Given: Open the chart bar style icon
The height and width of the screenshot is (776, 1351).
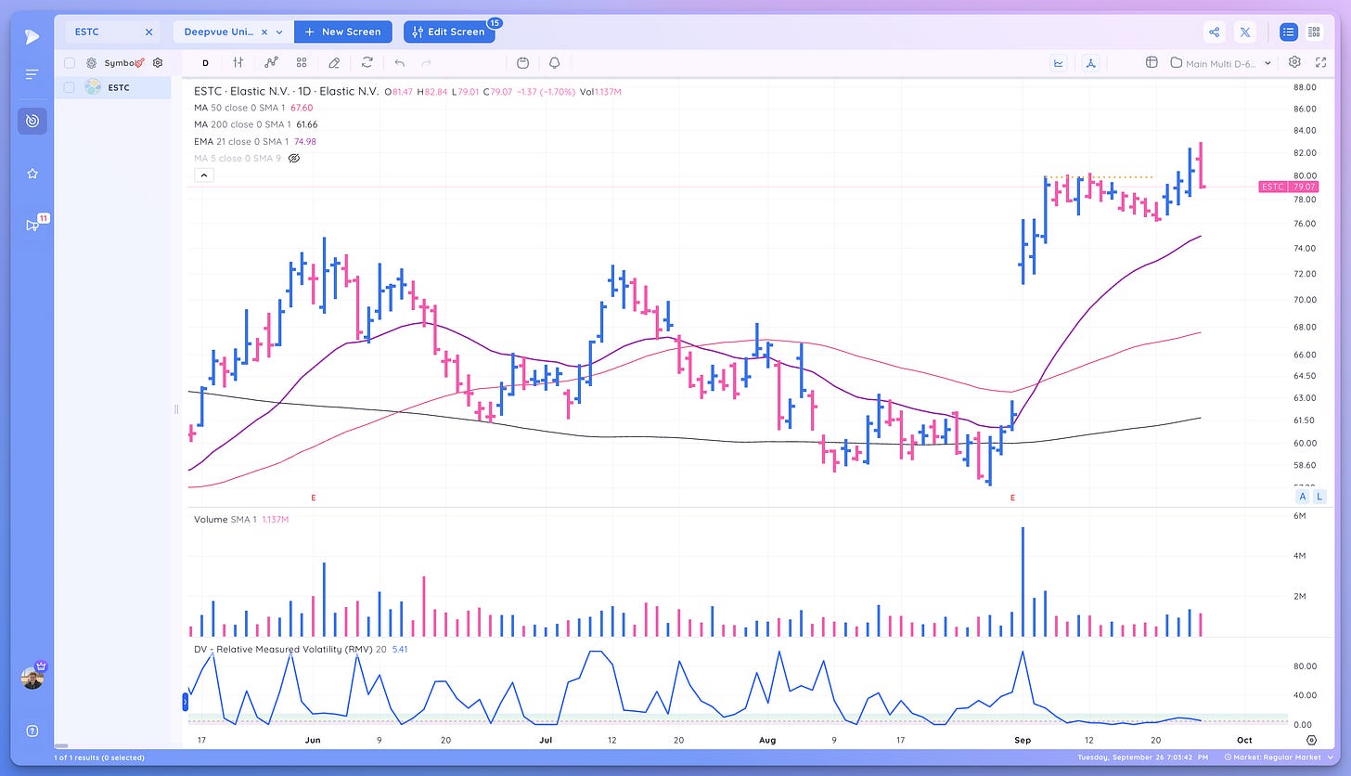Looking at the screenshot, I should (x=238, y=63).
